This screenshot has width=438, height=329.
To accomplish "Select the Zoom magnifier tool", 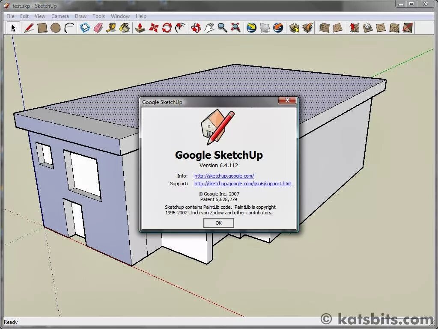I will [222, 28].
